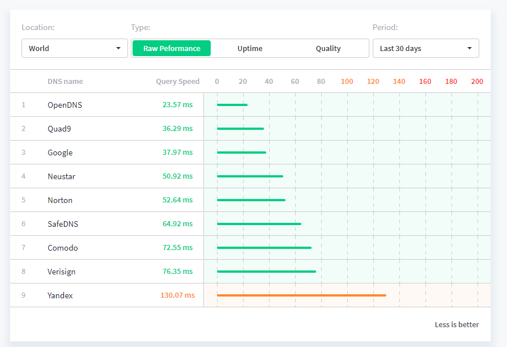This screenshot has width=507, height=347.
Task: Select the Neustar row name
Action: (x=61, y=176)
